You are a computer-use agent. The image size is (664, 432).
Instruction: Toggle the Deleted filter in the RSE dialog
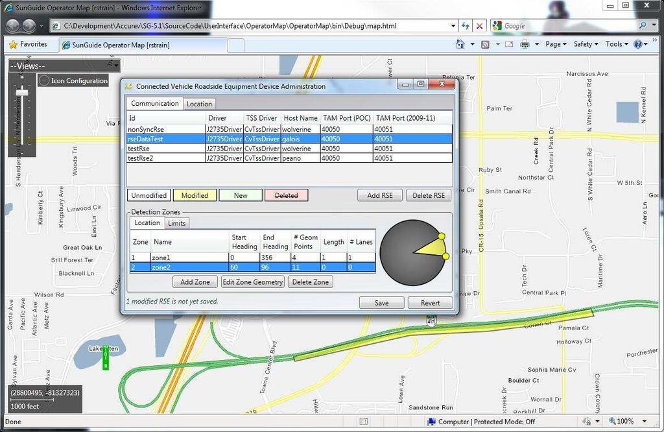[x=286, y=195]
